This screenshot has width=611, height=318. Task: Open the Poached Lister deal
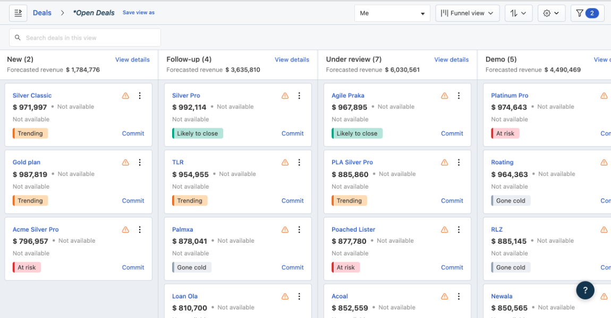click(353, 229)
